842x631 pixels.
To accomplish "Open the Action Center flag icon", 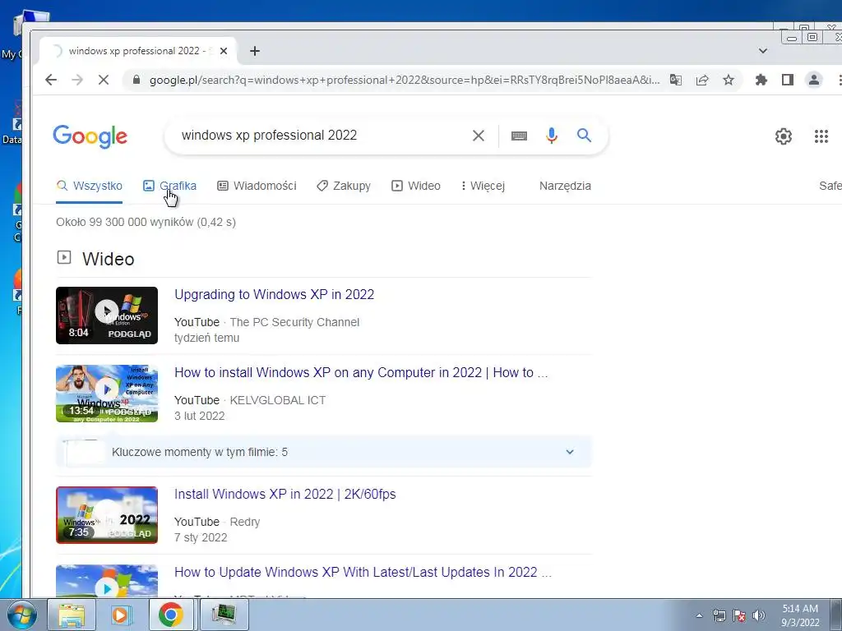I will point(739,615).
